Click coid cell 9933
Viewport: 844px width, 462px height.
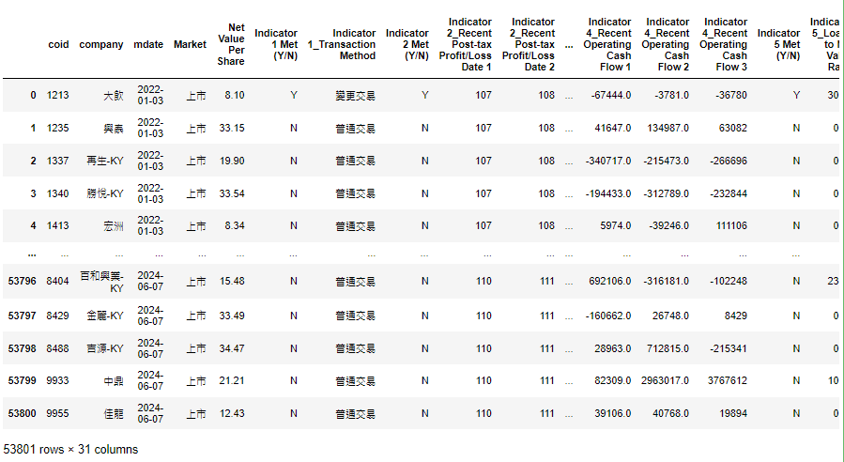point(58,381)
